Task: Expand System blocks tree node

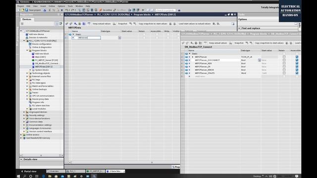Action: (x=31, y=70)
